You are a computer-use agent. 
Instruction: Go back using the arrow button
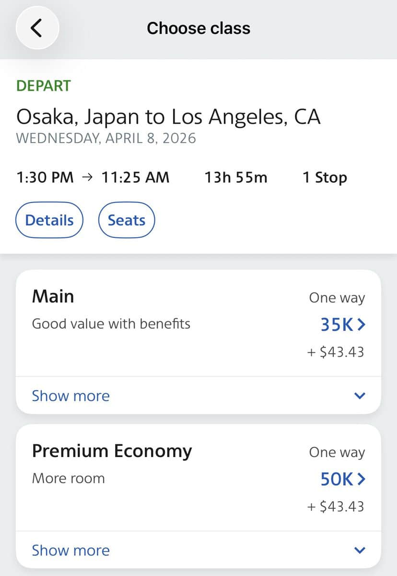37,28
